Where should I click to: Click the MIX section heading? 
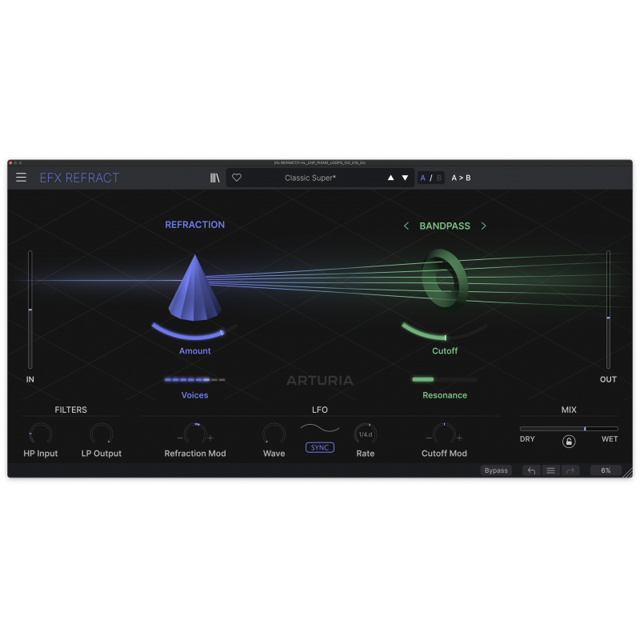coord(569,410)
